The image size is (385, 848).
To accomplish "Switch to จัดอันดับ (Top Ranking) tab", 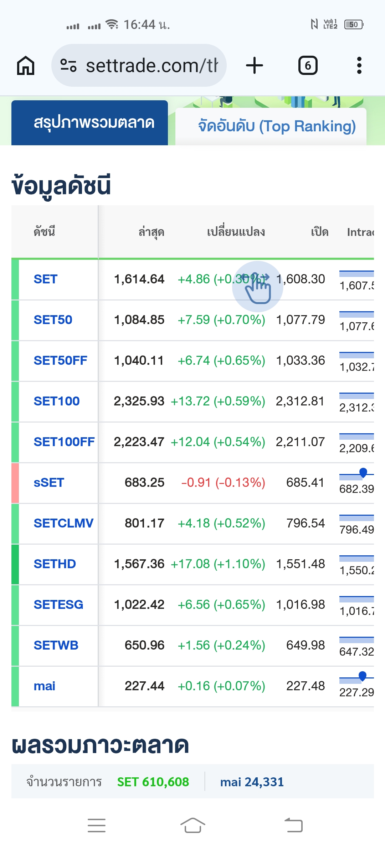I will [x=277, y=126].
